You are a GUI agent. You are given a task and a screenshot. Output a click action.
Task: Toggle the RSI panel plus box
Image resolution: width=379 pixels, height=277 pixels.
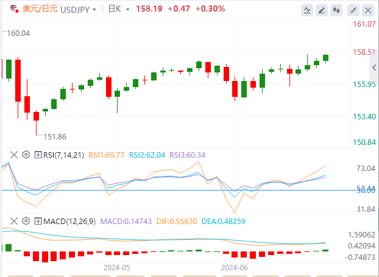(x=38, y=155)
